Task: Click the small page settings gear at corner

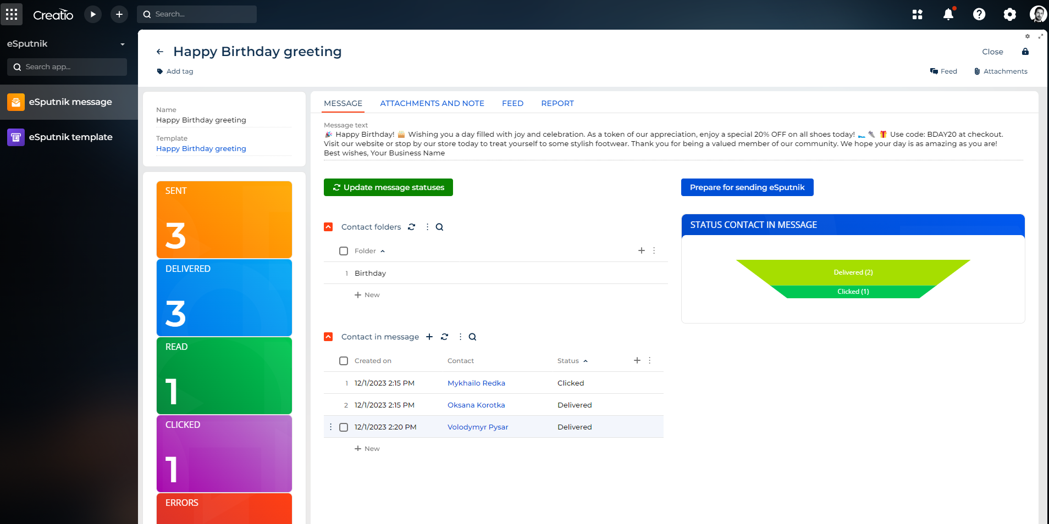Action: pos(1028,36)
